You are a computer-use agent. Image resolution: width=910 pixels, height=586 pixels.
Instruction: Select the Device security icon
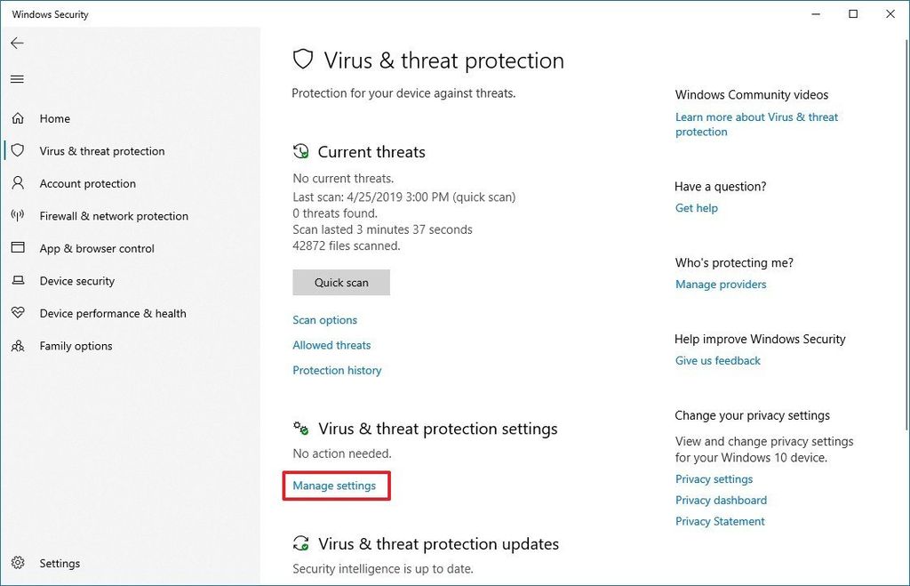(x=20, y=281)
